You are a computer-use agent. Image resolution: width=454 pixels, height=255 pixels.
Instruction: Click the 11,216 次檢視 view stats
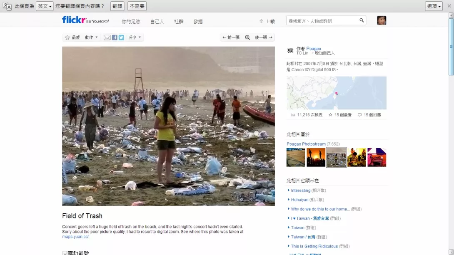(307, 115)
